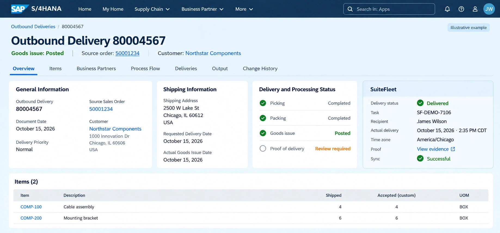500x233 pixels.
Task: Click the Goods issue: Posted header status
Action: coord(38,53)
